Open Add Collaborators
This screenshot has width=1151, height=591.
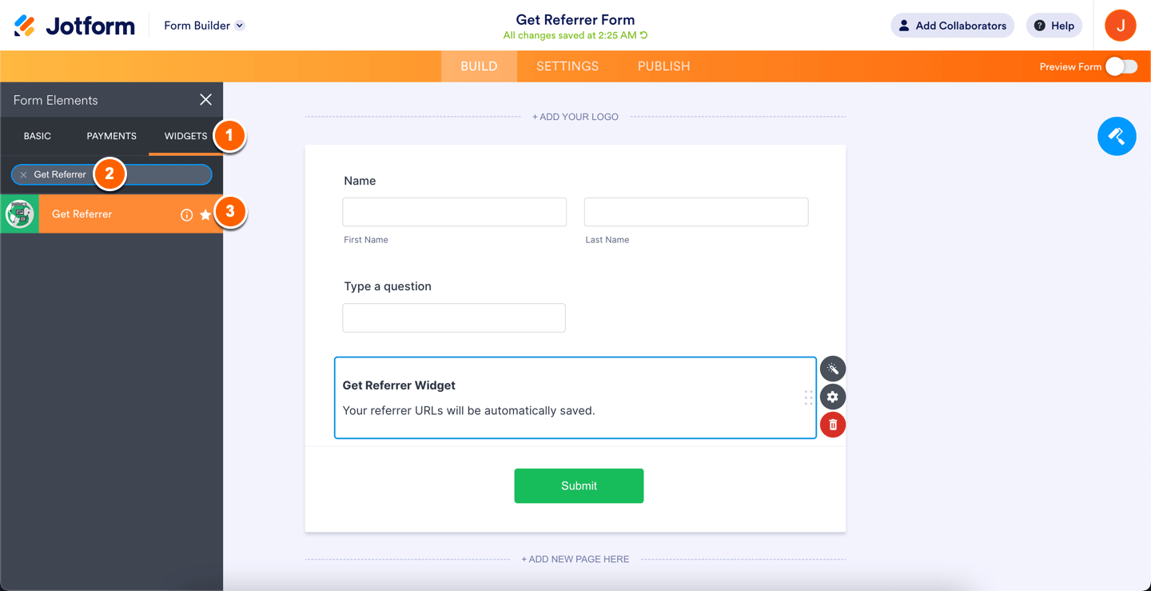click(952, 25)
